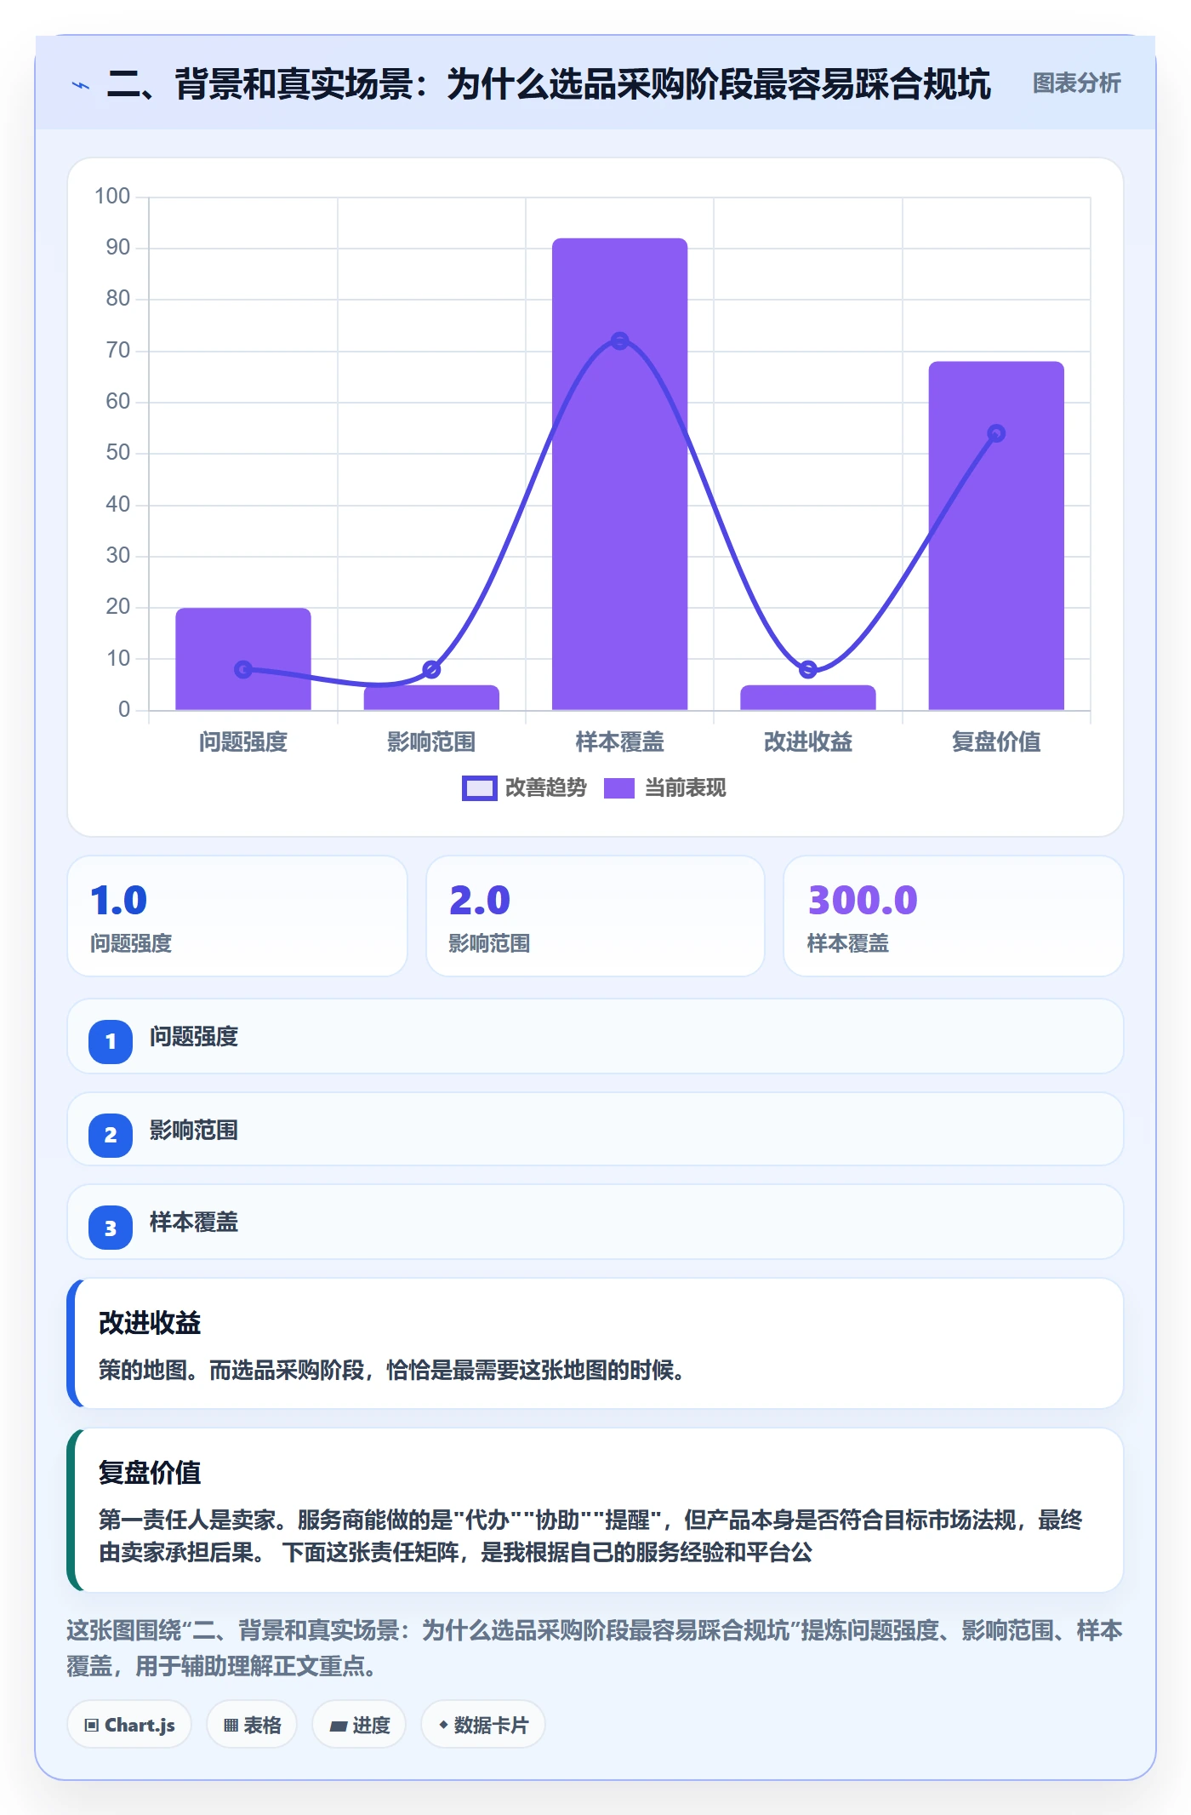Click the y-axis value 100

click(x=112, y=197)
